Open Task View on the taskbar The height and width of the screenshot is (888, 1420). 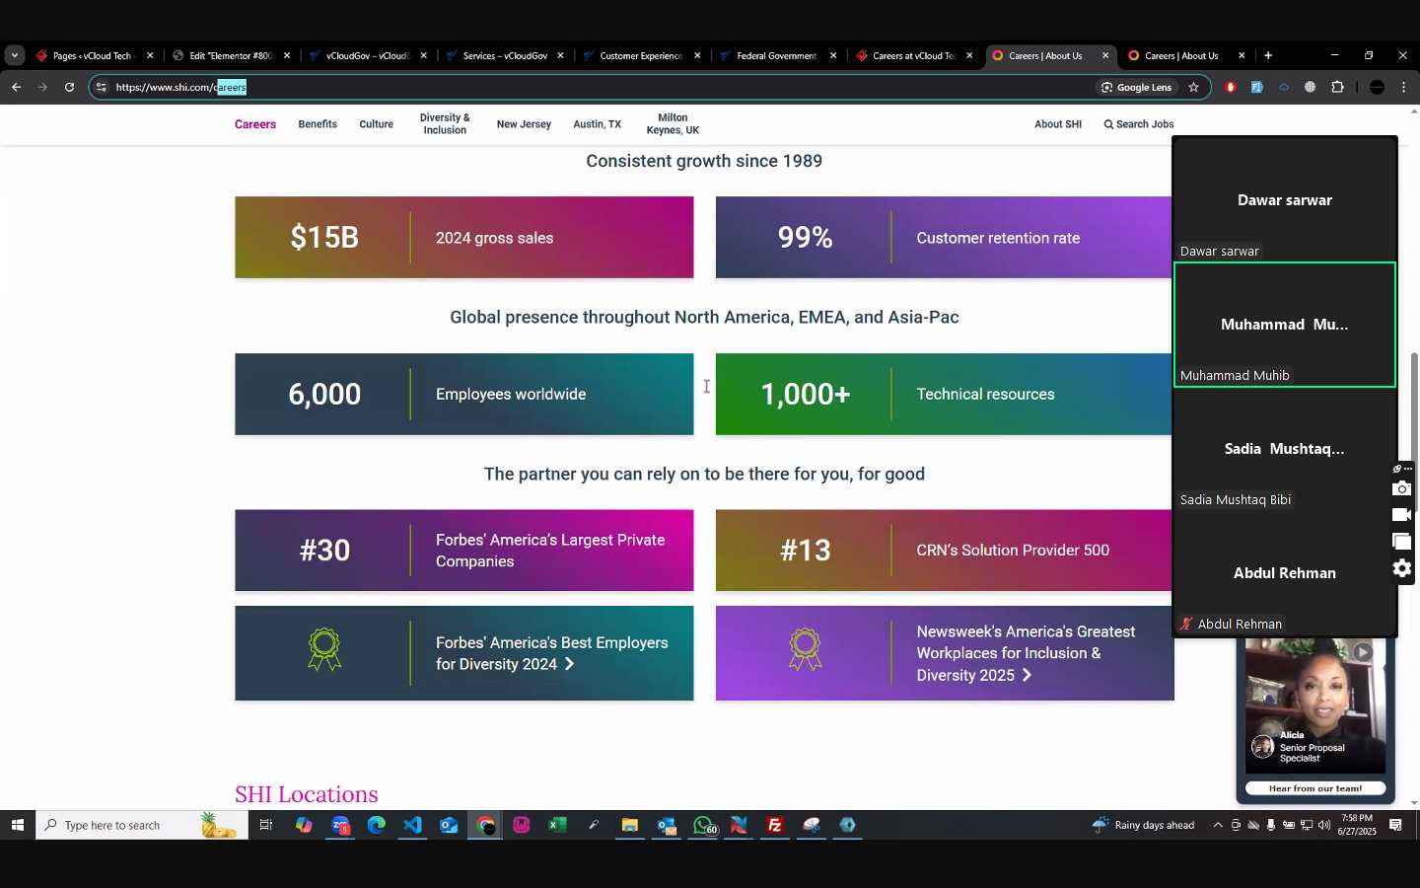click(266, 825)
